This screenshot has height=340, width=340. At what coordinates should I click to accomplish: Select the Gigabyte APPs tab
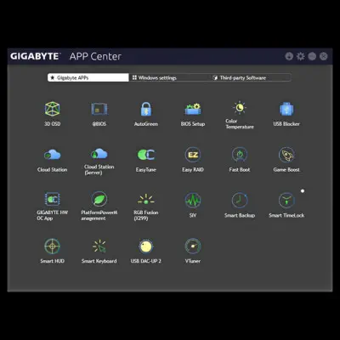[88, 77]
